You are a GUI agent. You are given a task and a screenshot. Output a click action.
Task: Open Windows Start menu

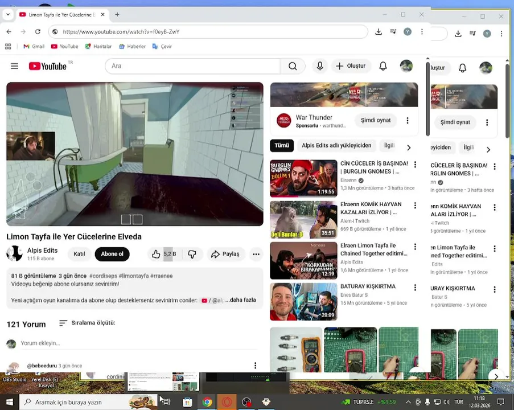click(x=9, y=402)
